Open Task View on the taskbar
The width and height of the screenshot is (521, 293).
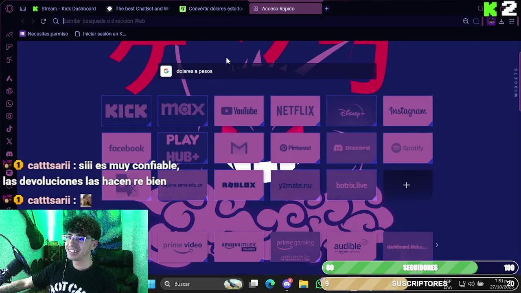click(254, 284)
